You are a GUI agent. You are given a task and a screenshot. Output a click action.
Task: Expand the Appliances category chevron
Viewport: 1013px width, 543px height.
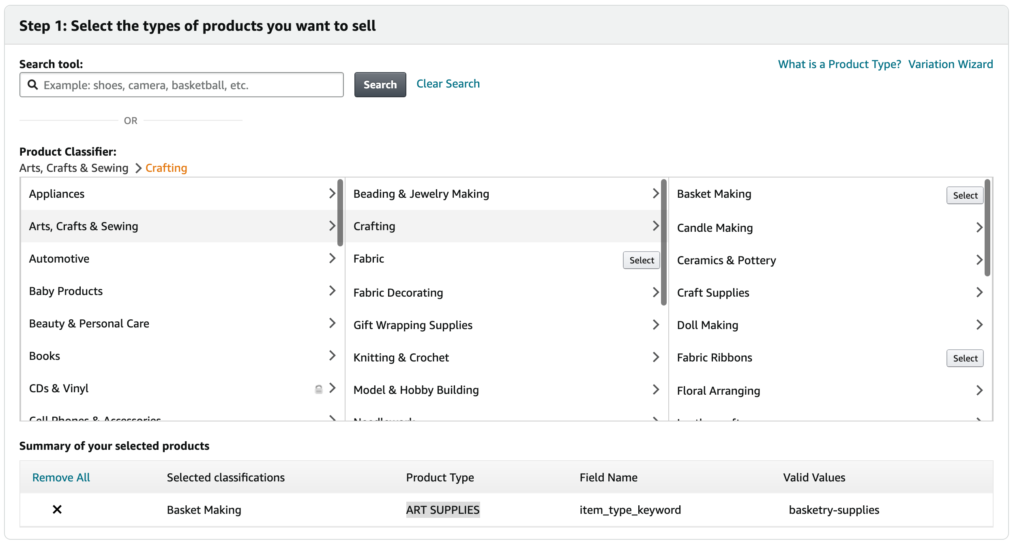click(332, 193)
